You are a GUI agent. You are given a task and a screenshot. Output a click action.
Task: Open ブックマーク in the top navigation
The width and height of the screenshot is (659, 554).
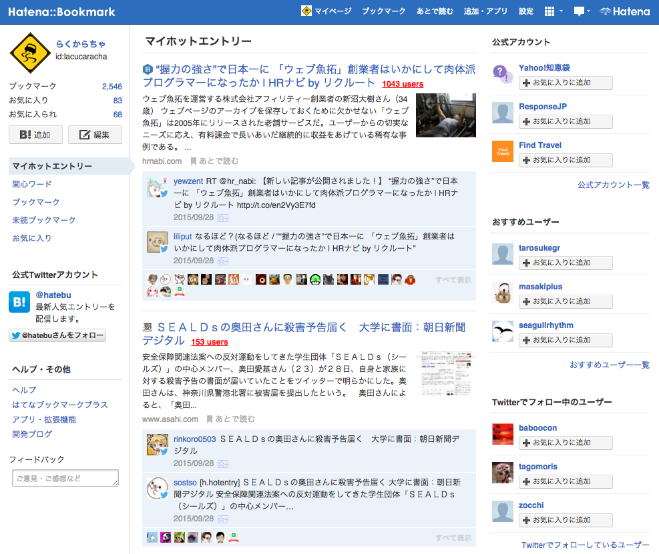pos(384,11)
